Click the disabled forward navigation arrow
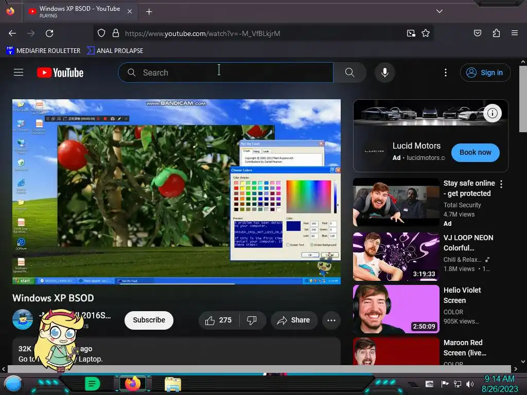 [31, 33]
